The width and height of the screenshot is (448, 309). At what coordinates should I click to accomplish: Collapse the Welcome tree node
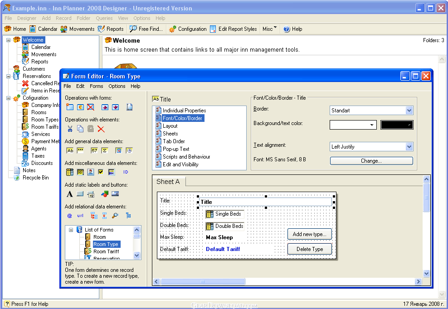(9, 40)
